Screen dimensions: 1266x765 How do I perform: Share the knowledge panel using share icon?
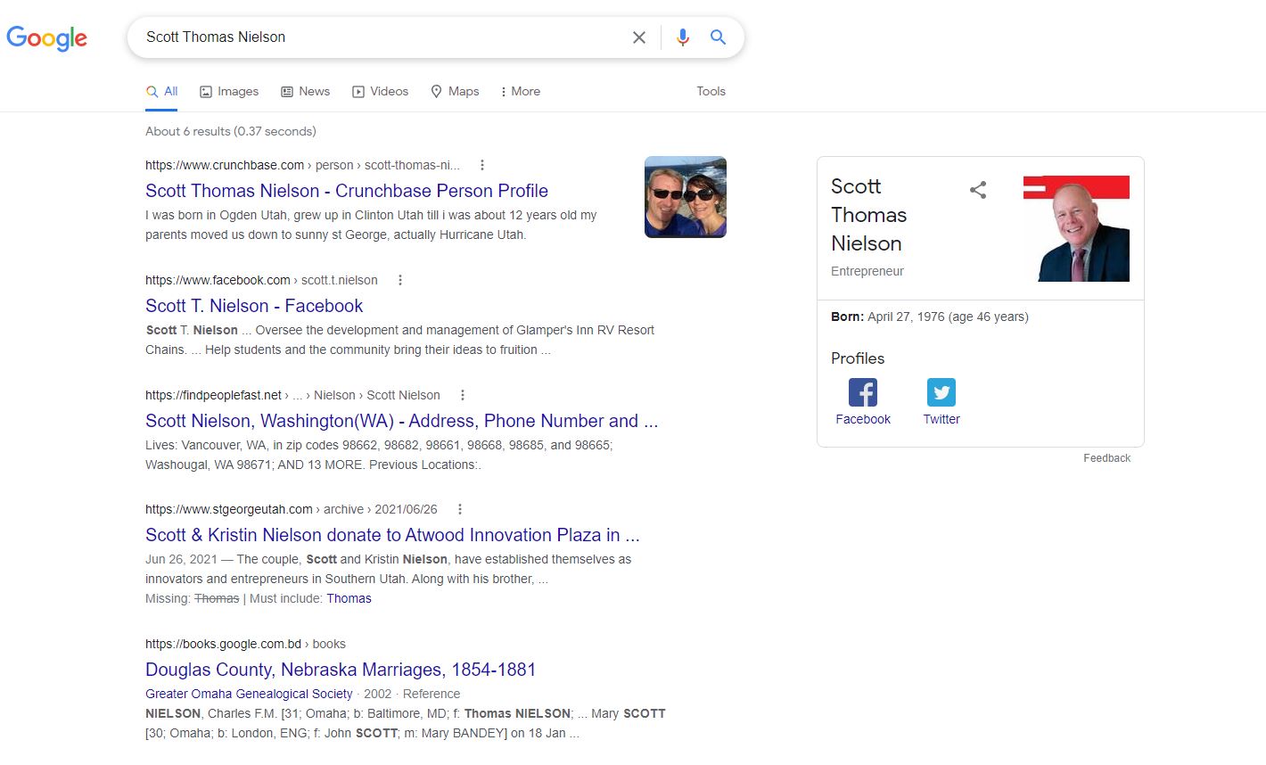coord(978,189)
